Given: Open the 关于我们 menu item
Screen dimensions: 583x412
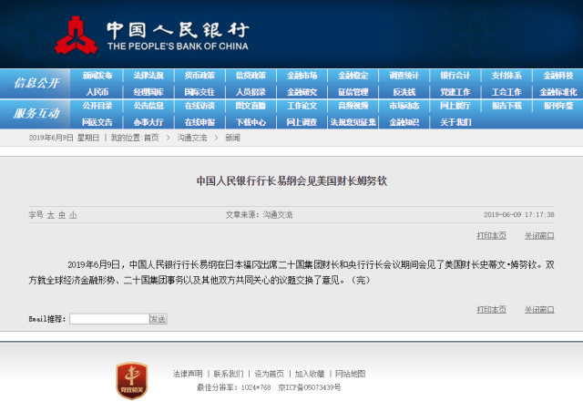Looking at the screenshot, I should click(455, 122).
